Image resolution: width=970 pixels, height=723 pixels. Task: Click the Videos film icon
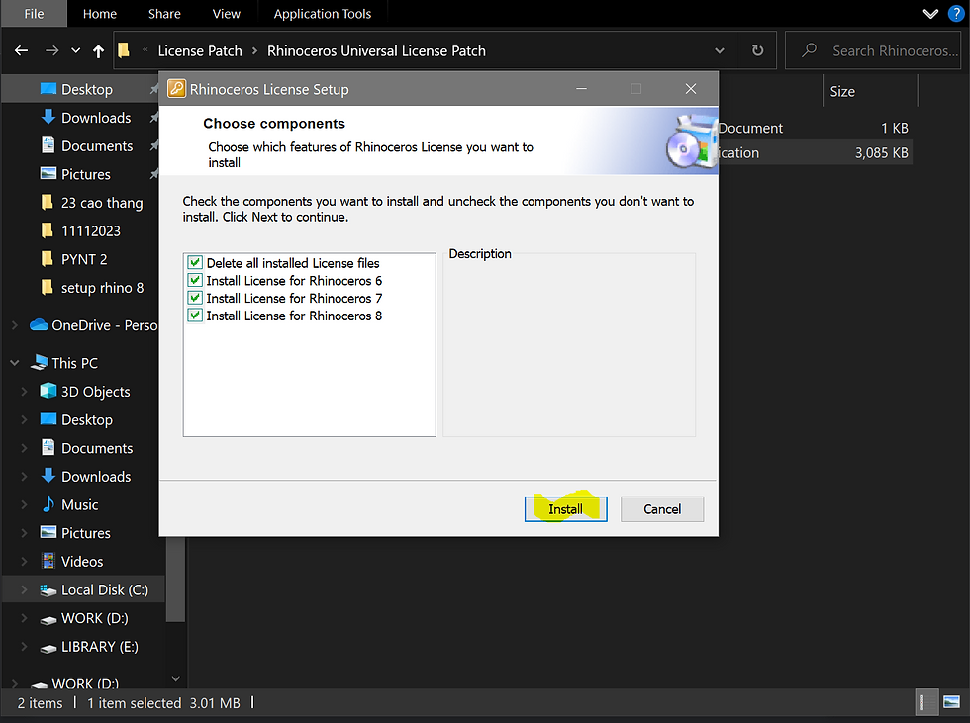[x=48, y=561]
